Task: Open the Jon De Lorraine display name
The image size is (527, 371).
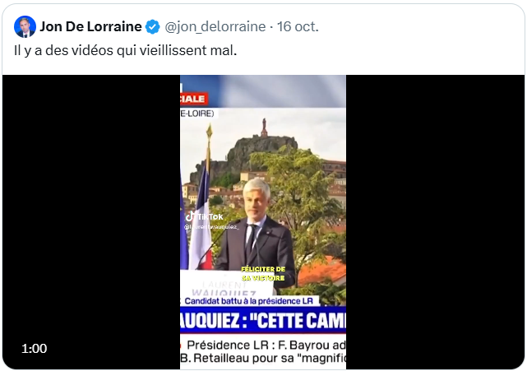Action: click(90, 26)
